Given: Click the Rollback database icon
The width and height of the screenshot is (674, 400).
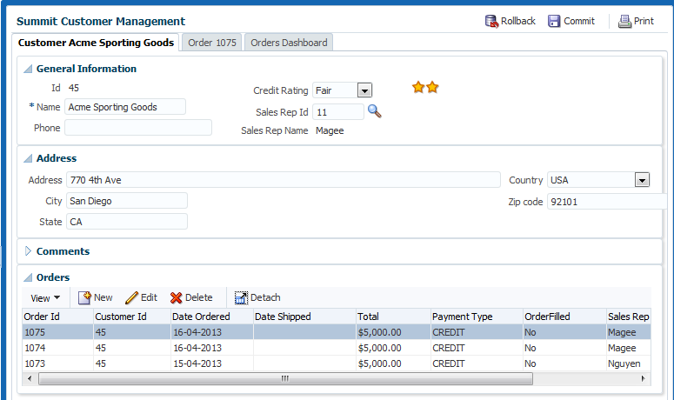Looking at the screenshot, I should pos(491,21).
